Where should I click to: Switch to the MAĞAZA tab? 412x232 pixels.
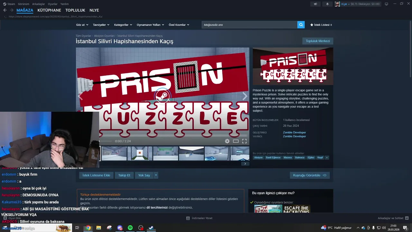tap(25, 10)
